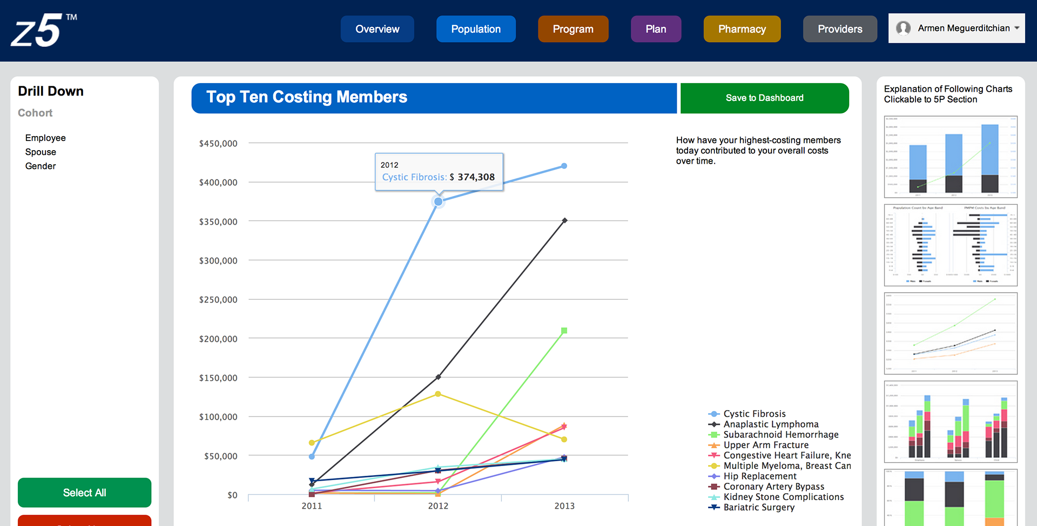Click the Bariatric Surgery legend marker
The height and width of the screenshot is (526, 1037).
tap(714, 508)
